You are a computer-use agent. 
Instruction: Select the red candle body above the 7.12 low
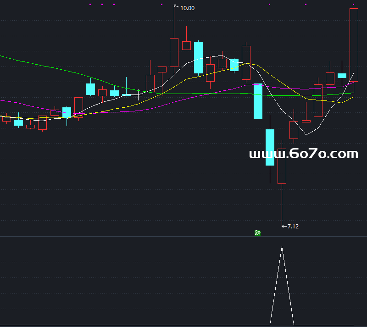coord(282,166)
